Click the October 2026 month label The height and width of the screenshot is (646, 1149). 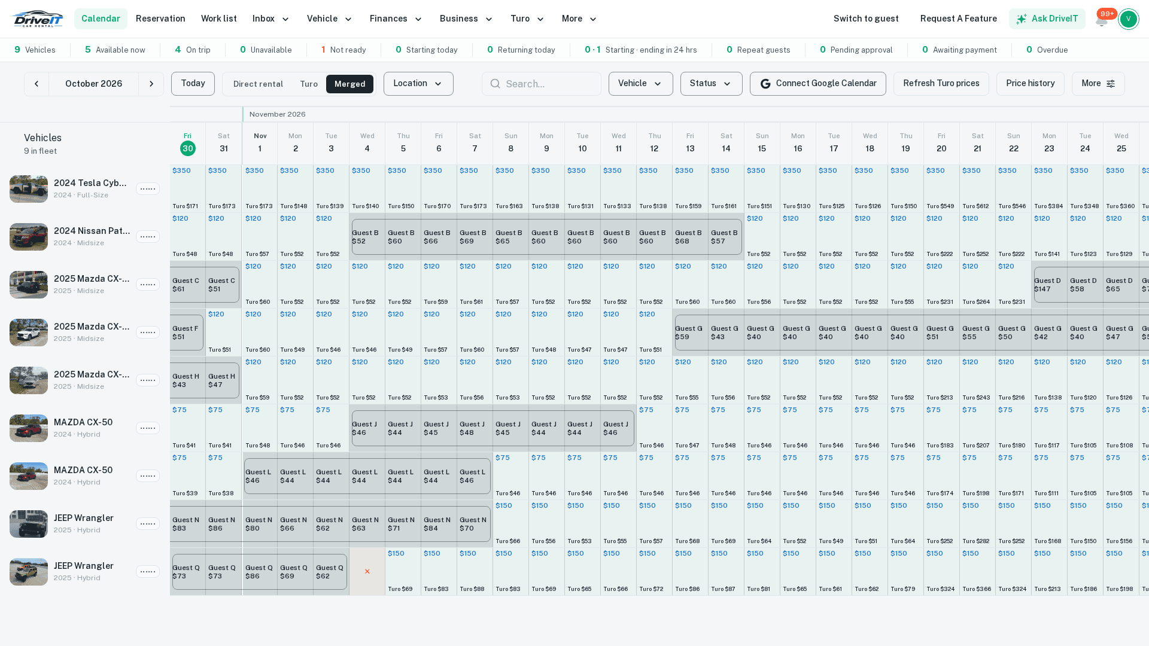[x=94, y=84]
